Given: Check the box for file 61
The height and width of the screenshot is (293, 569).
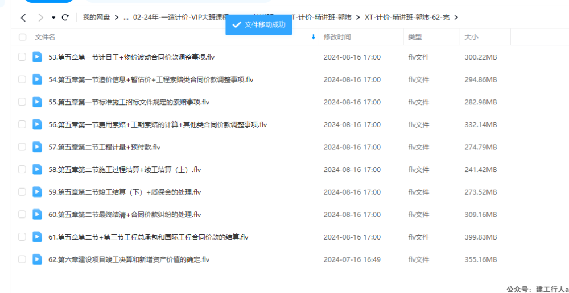Looking at the screenshot, I should pyautogui.click(x=22, y=237).
